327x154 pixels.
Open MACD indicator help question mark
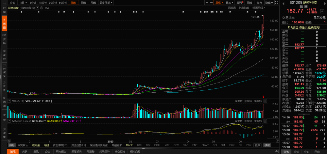pos(9,121)
